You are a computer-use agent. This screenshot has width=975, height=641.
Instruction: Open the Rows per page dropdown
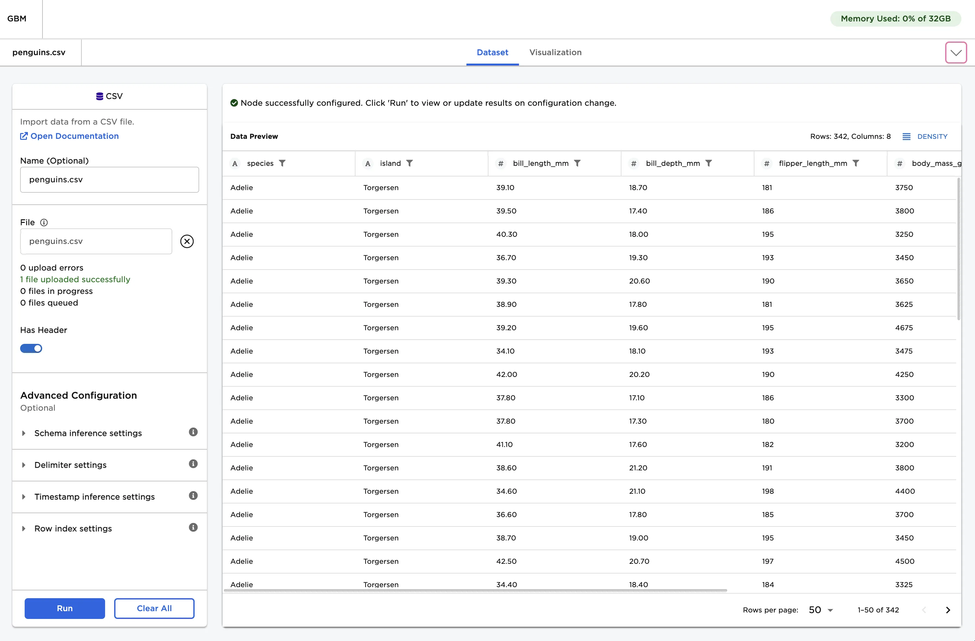[821, 610]
